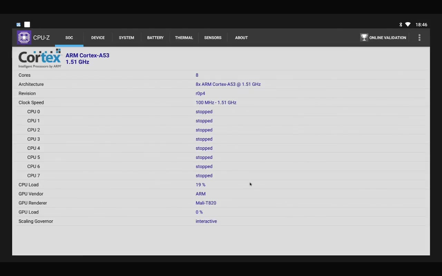Select the CPU 7 row label
The width and height of the screenshot is (442, 276).
pos(33,176)
